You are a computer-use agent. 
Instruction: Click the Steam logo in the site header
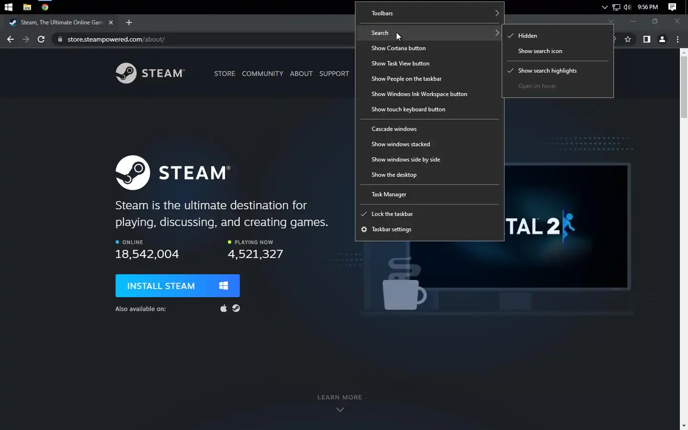(x=150, y=73)
